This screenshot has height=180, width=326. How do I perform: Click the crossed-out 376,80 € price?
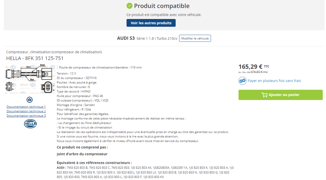point(257,72)
